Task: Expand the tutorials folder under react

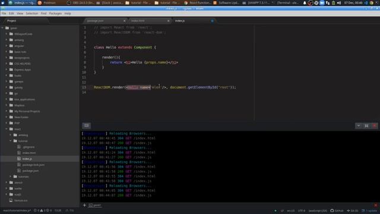Action: 11,177
